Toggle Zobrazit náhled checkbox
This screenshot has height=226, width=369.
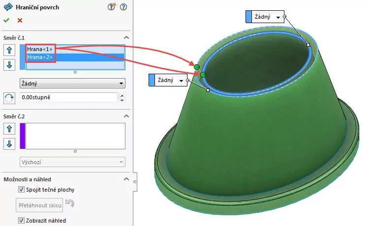pyautogui.click(x=21, y=221)
